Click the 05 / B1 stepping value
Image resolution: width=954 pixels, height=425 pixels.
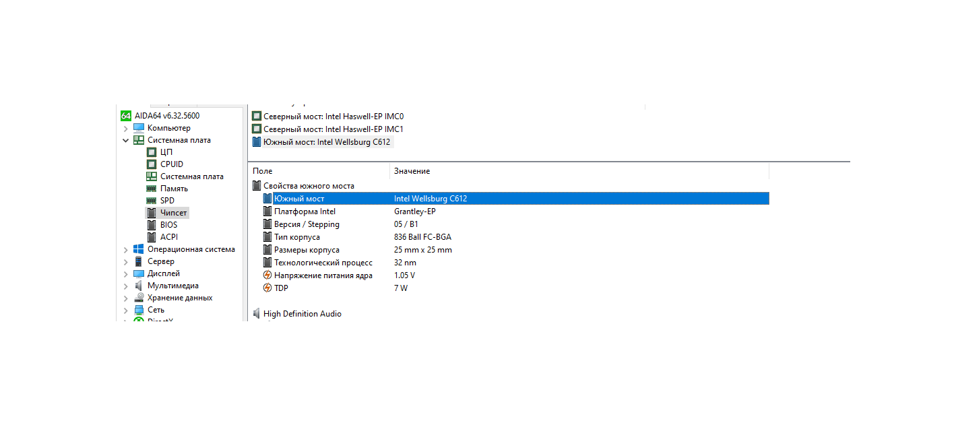point(406,224)
